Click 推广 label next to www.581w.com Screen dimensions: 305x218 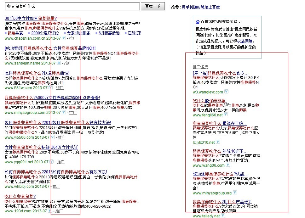[x=60, y=88]
